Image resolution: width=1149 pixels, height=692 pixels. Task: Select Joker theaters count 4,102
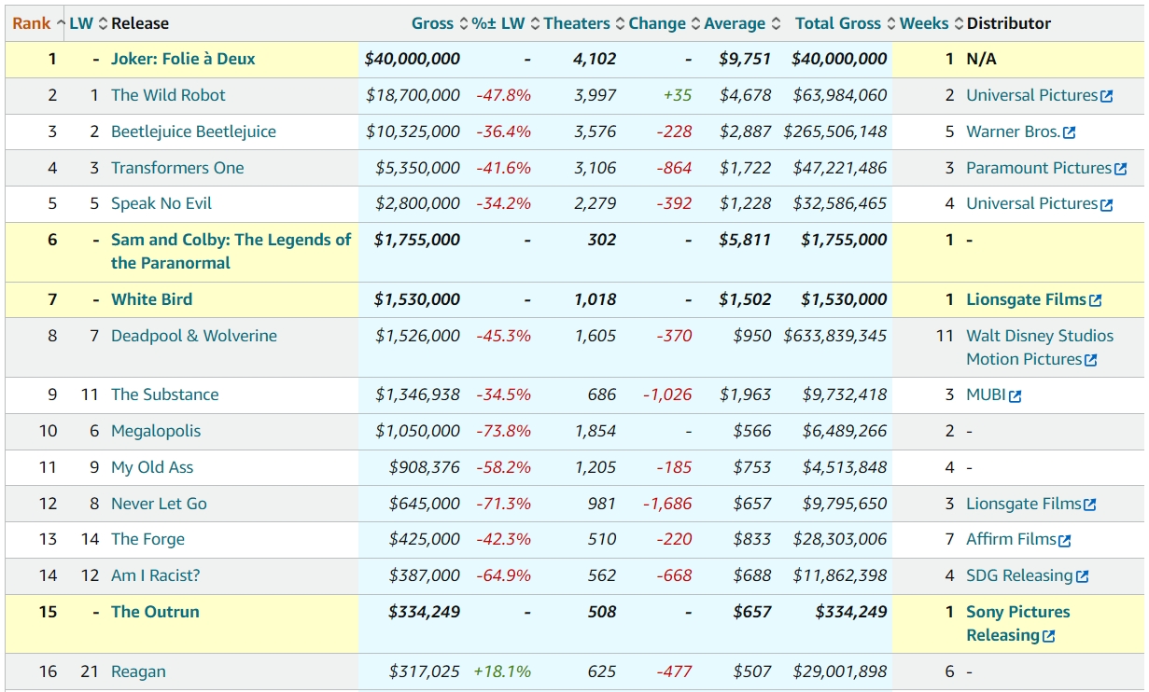(595, 59)
